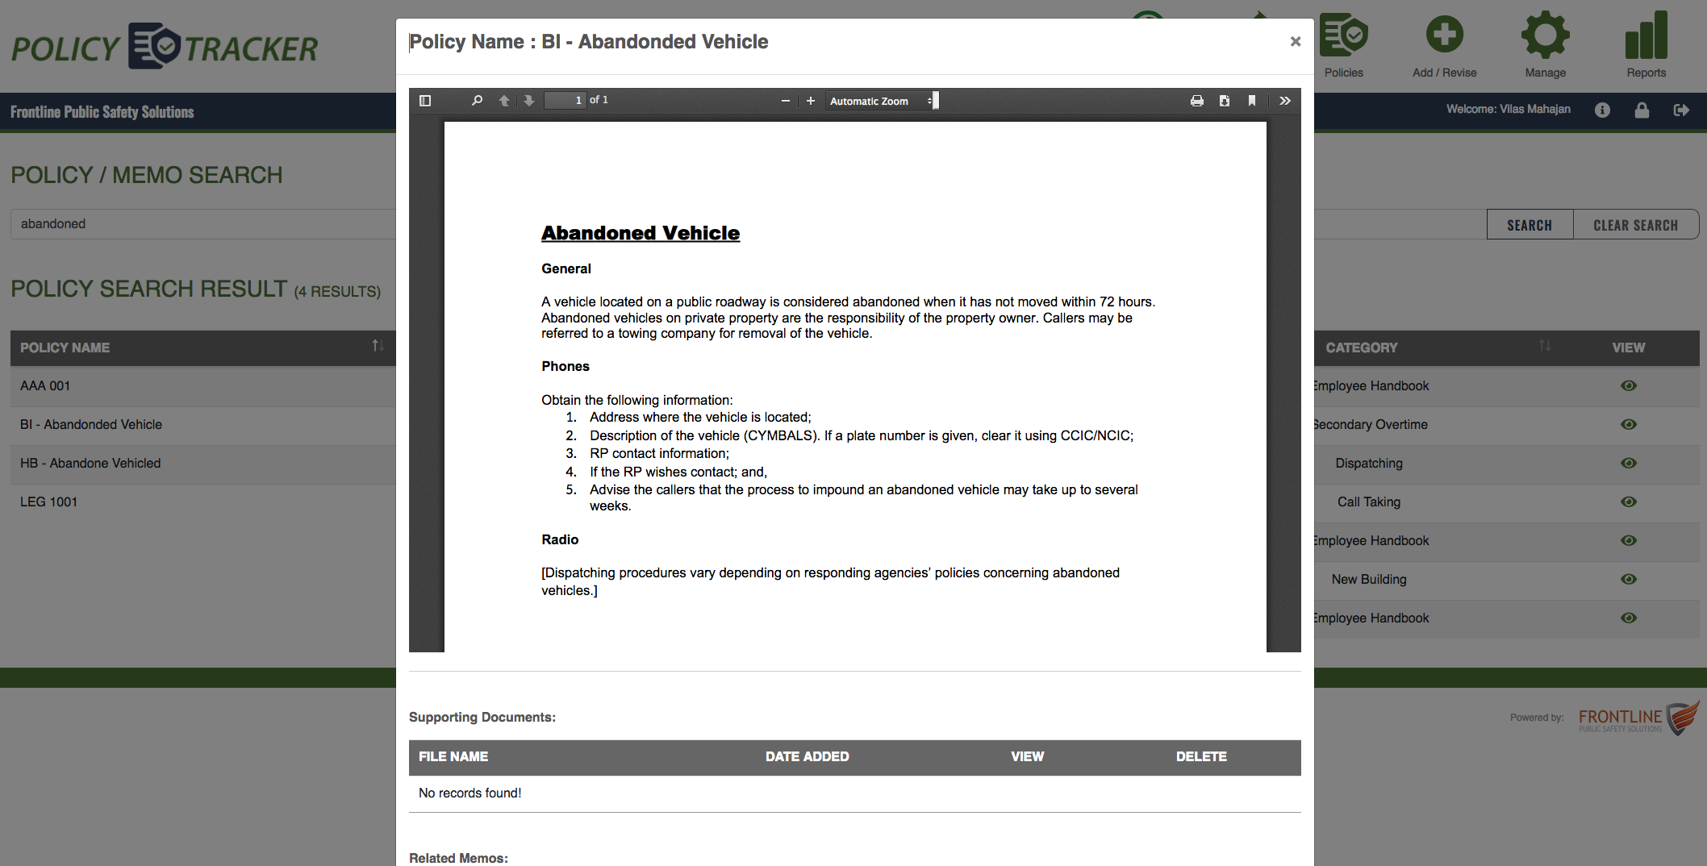Print the Abandoned Vehicle document
Viewport: 1707px width, 866px height.
coord(1197,101)
